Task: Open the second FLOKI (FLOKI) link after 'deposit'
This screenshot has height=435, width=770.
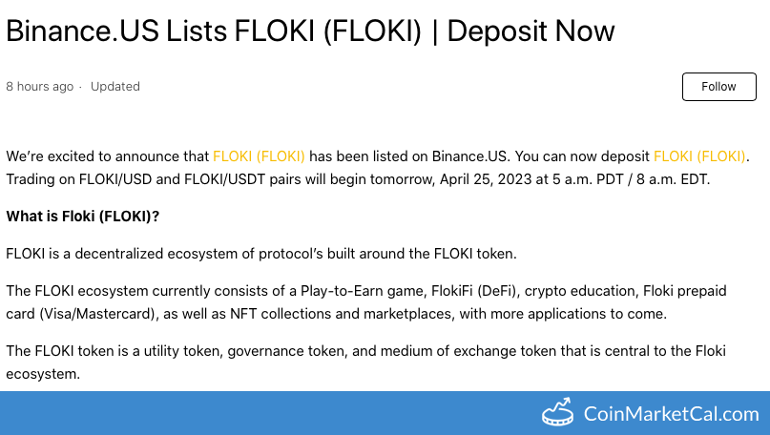Action: pyautogui.click(x=699, y=156)
